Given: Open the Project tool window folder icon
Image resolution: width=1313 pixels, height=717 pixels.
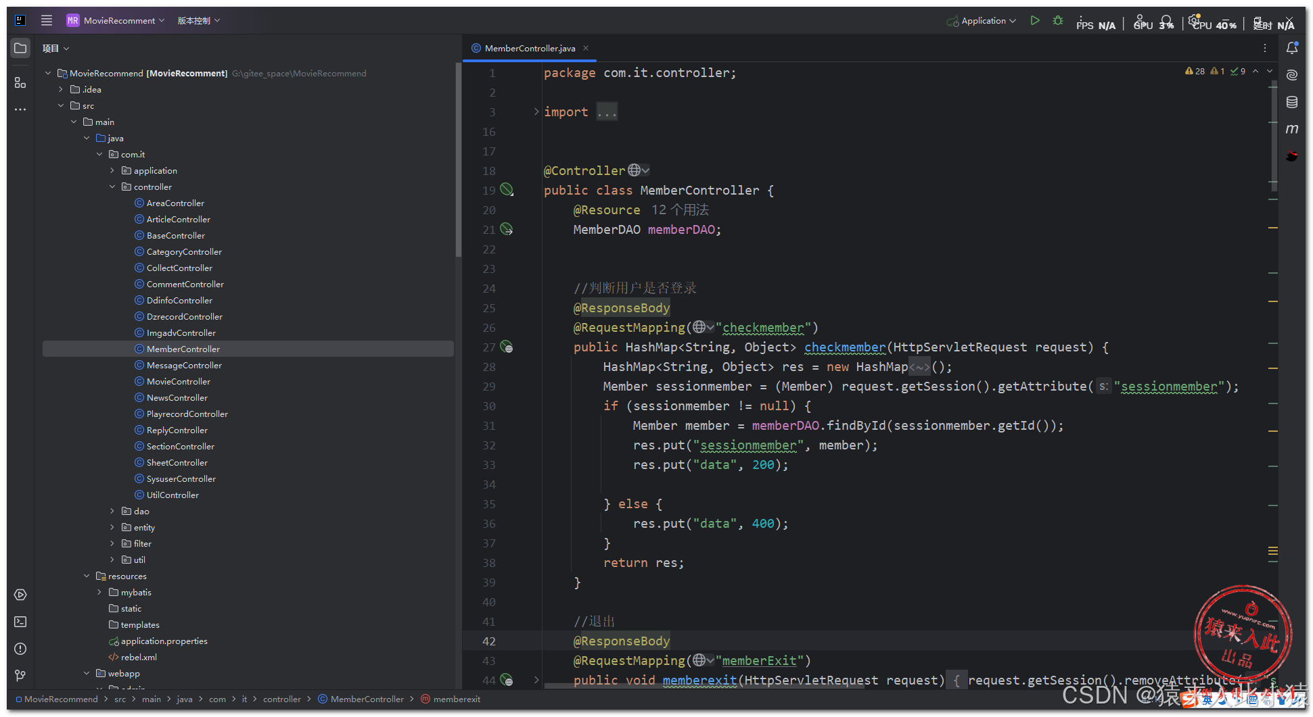Looking at the screenshot, I should click(x=20, y=48).
